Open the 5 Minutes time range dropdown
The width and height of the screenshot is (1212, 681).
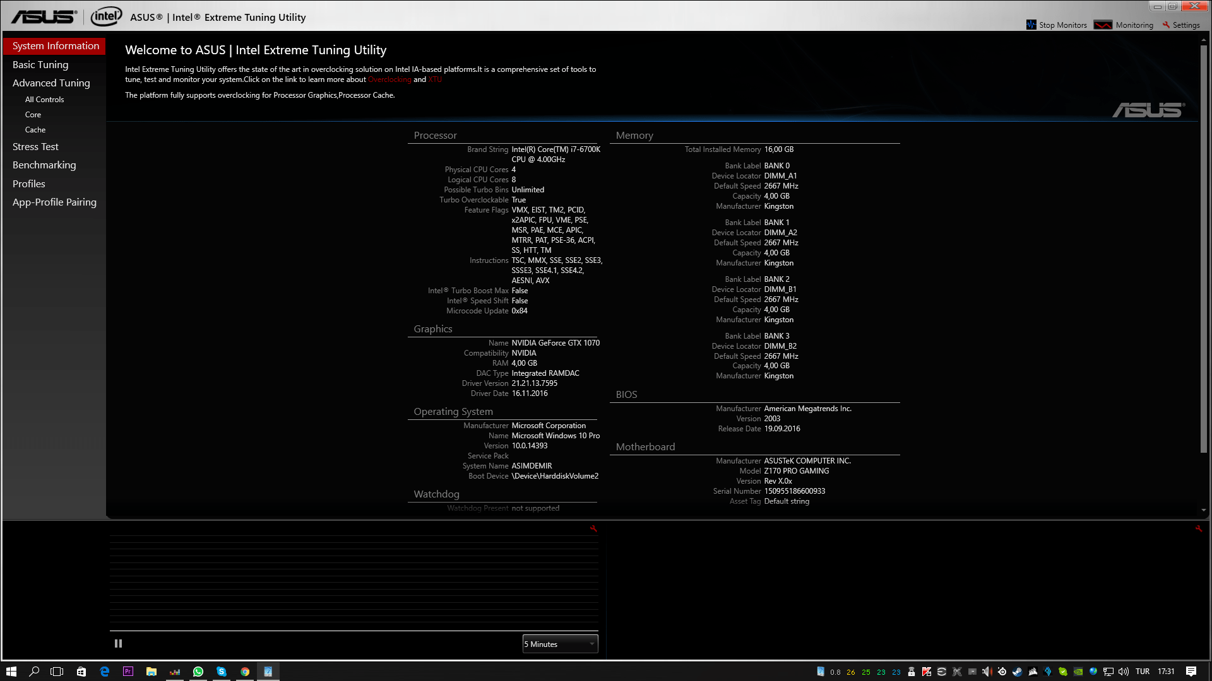(x=560, y=644)
